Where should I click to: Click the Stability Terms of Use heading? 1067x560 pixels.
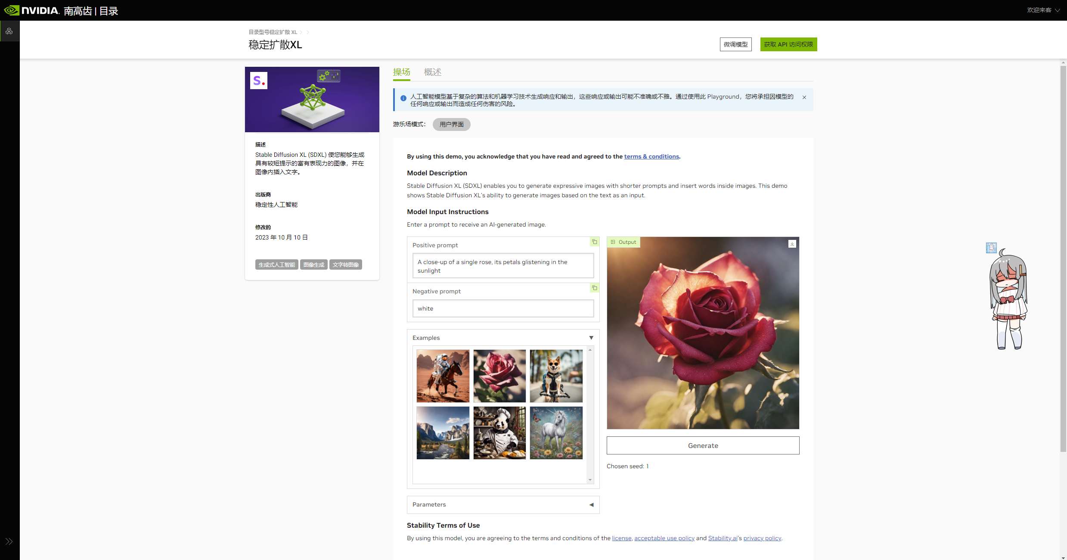coord(443,526)
